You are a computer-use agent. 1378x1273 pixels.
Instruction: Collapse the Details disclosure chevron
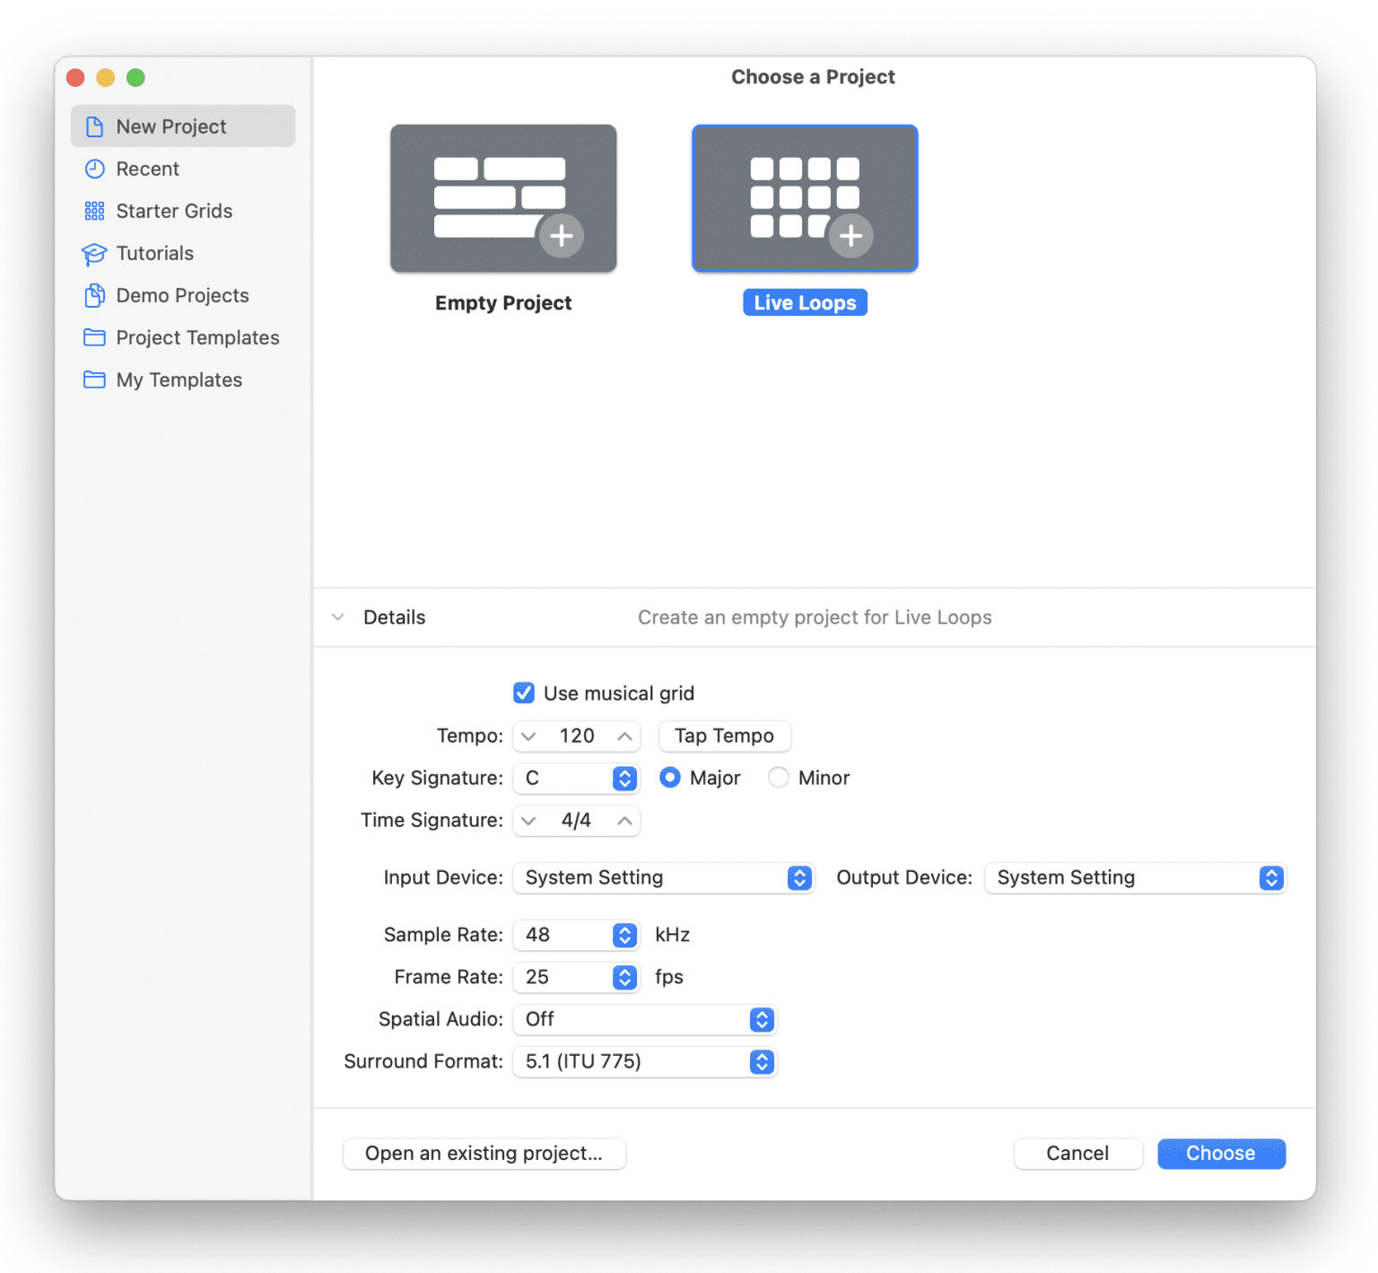[x=338, y=617]
